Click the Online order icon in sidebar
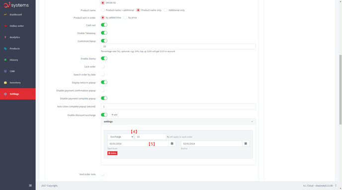 pos(5,26)
